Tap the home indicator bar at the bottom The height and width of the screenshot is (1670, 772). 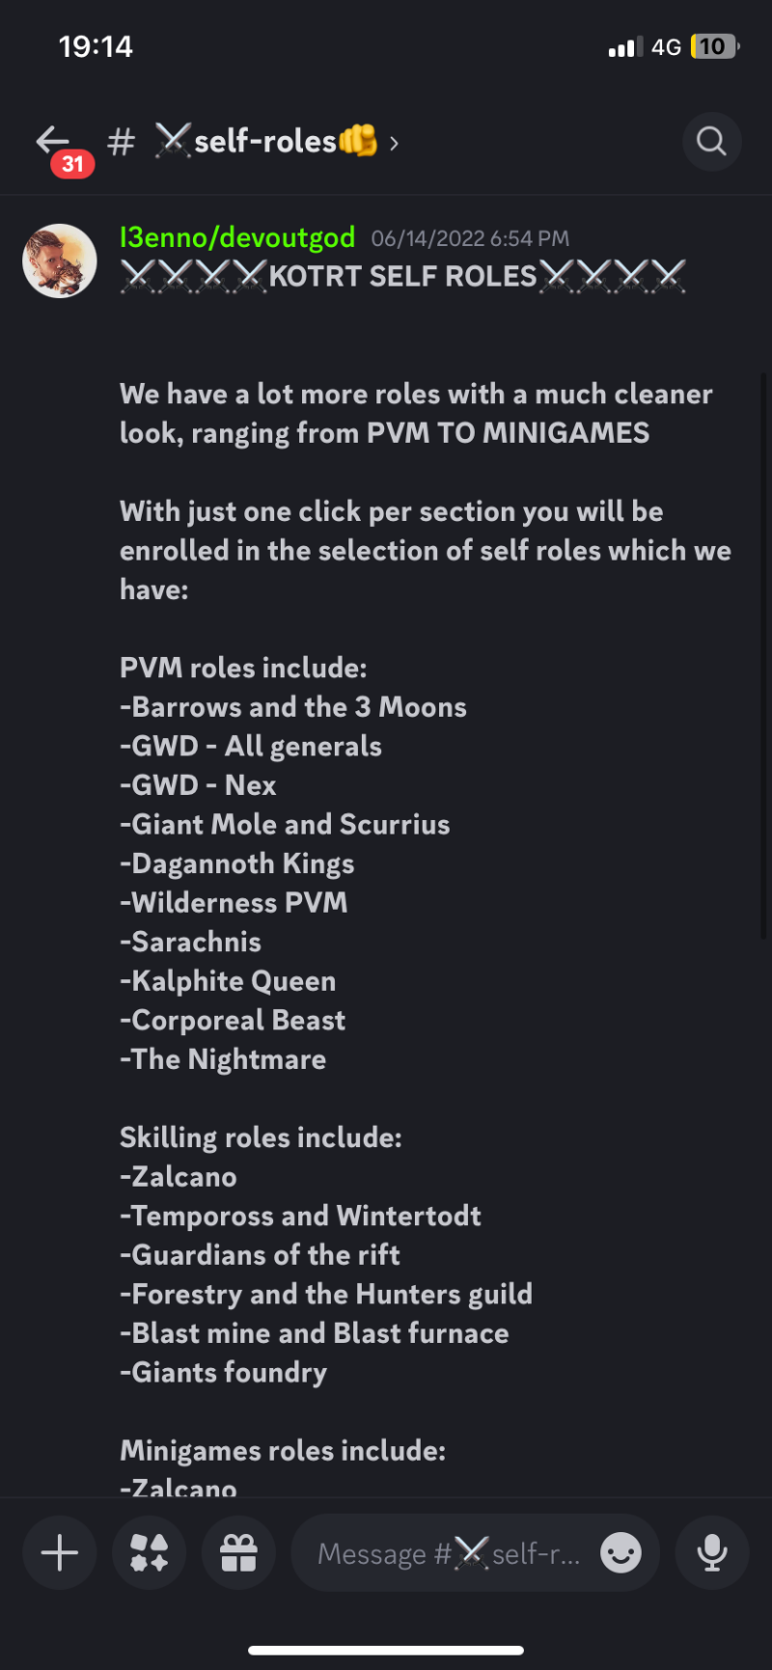coord(386,1650)
